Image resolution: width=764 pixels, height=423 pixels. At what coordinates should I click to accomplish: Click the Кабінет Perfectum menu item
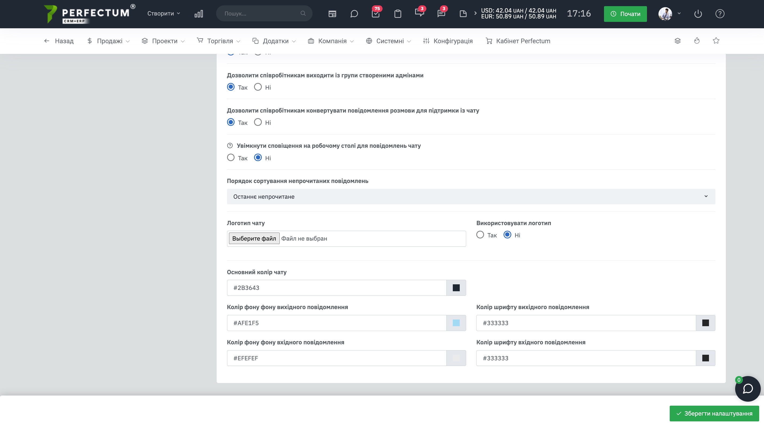518,41
